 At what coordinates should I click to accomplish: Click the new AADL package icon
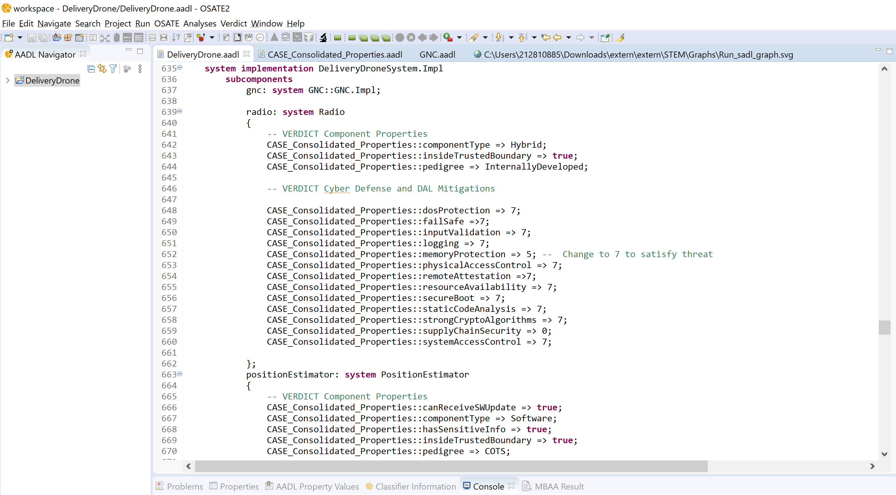pyautogui.click(x=68, y=37)
